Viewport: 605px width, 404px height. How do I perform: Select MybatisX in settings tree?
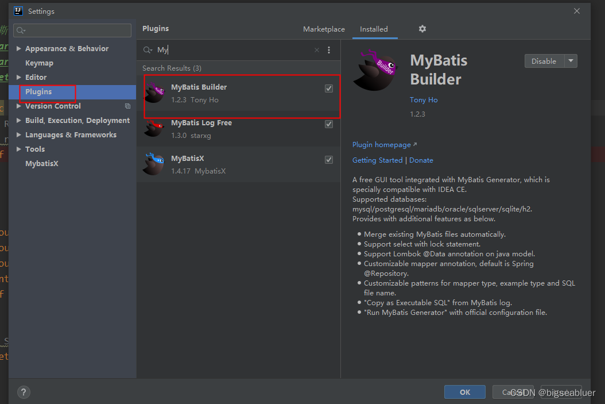click(42, 163)
